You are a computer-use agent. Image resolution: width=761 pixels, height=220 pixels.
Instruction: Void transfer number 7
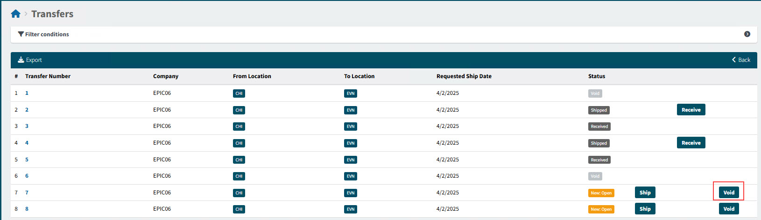[729, 193]
